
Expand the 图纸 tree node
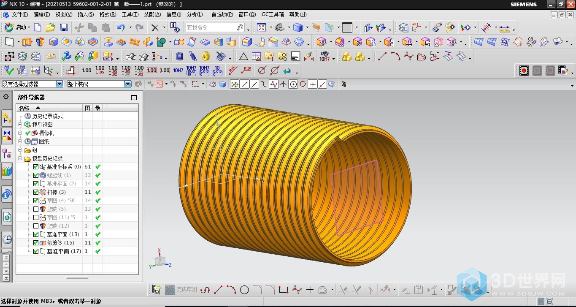20,141
